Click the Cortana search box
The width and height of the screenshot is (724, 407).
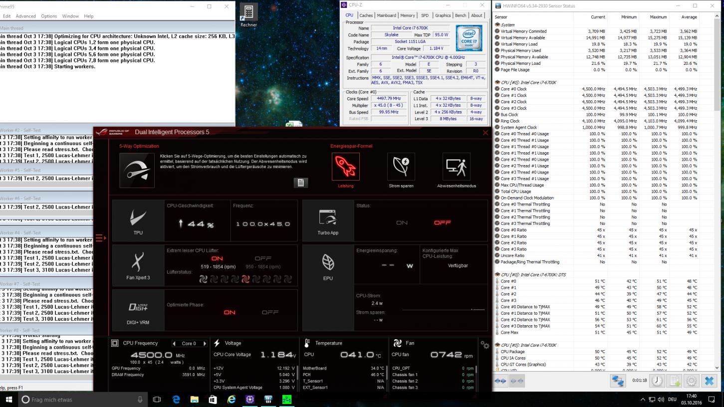pos(83,400)
